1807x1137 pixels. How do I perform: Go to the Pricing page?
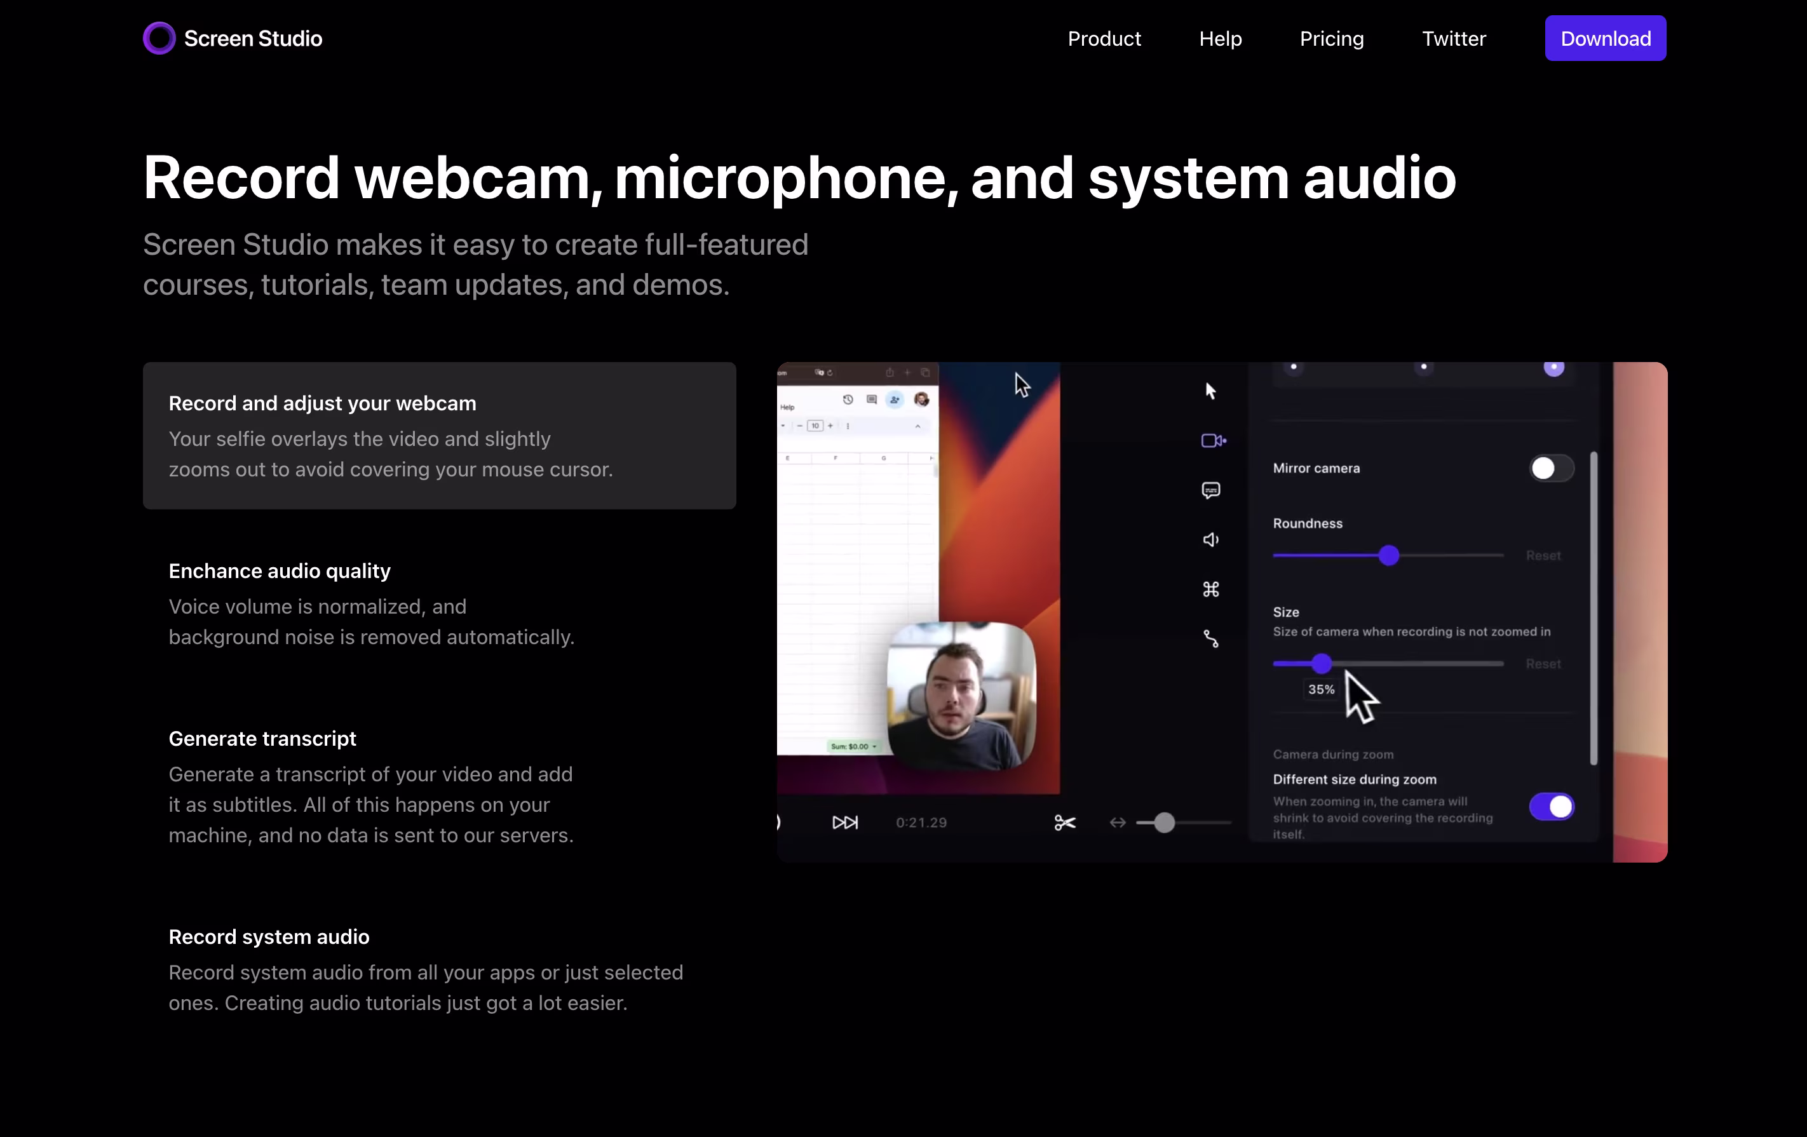coord(1331,38)
